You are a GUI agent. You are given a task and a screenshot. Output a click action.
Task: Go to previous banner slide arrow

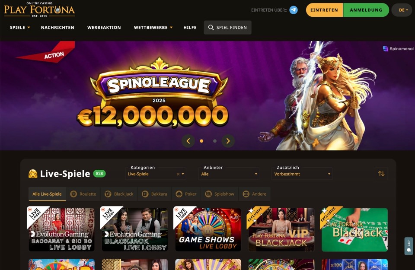click(x=188, y=141)
